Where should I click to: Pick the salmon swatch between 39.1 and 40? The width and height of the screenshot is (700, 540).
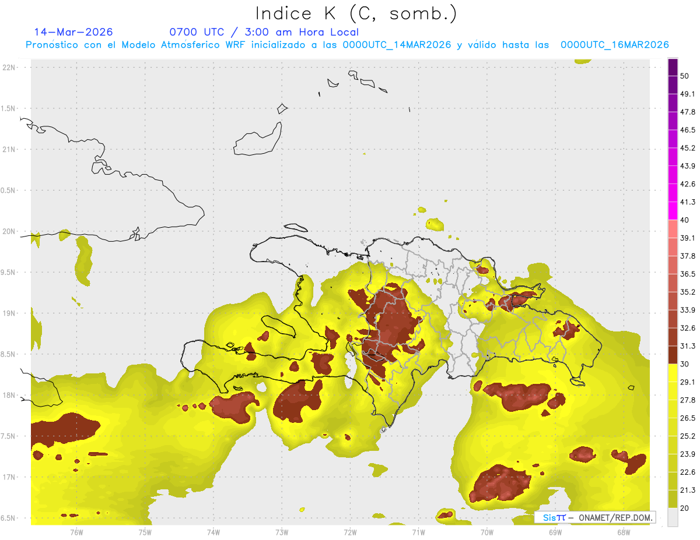pos(673,229)
